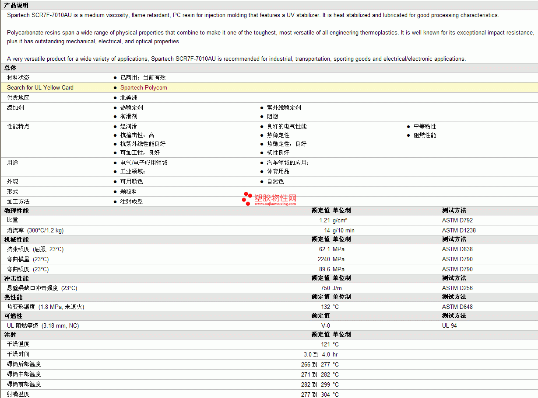Click the 'Search for UL Yellow Card' label
Viewport: 538px width, 398px height.
click(40, 87)
